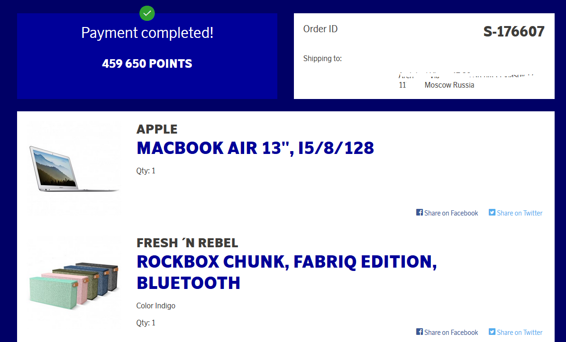The width and height of the screenshot is (566, 342).
Task: Click the APPLE brand name
Action: click(157, 129)
